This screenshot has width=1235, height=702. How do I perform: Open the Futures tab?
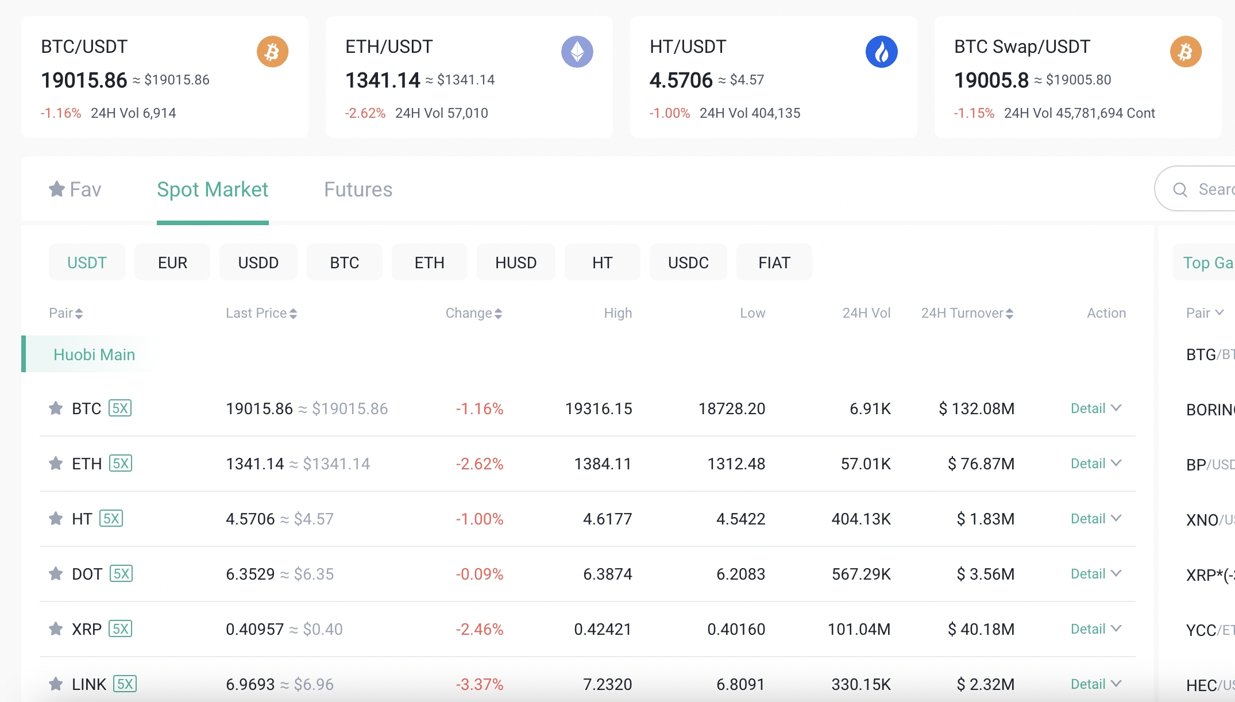click(x=358, y=190)
